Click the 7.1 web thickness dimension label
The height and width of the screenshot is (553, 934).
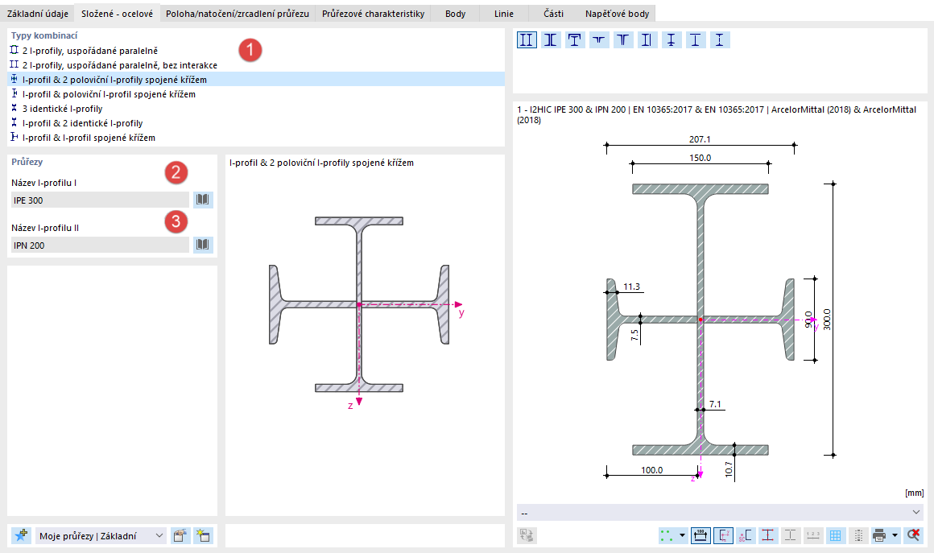coord(715,404)
